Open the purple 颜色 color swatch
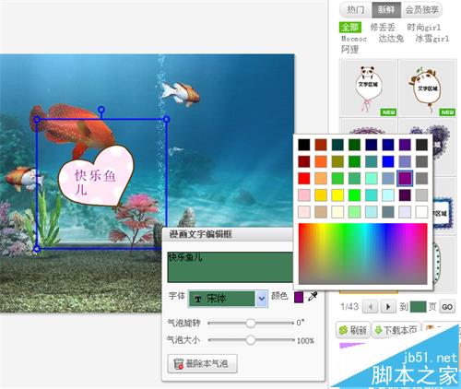 pos(299,297)
